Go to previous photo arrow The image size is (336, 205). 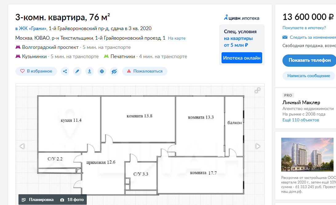tap(22, 146)
